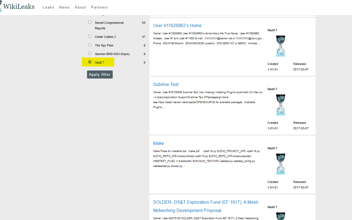Click the Vault 7 label on User #11628962's Home card

tap(272, 30)
